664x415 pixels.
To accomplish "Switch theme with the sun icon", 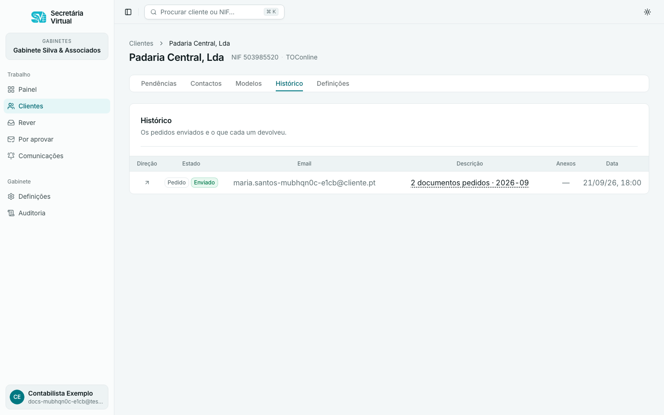I will point(647,12).
